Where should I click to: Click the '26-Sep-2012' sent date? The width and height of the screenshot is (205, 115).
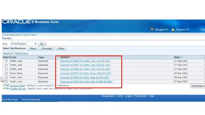[181, 73]
